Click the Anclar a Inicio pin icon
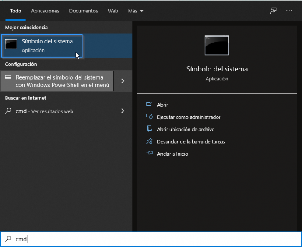 coord(150,154)
